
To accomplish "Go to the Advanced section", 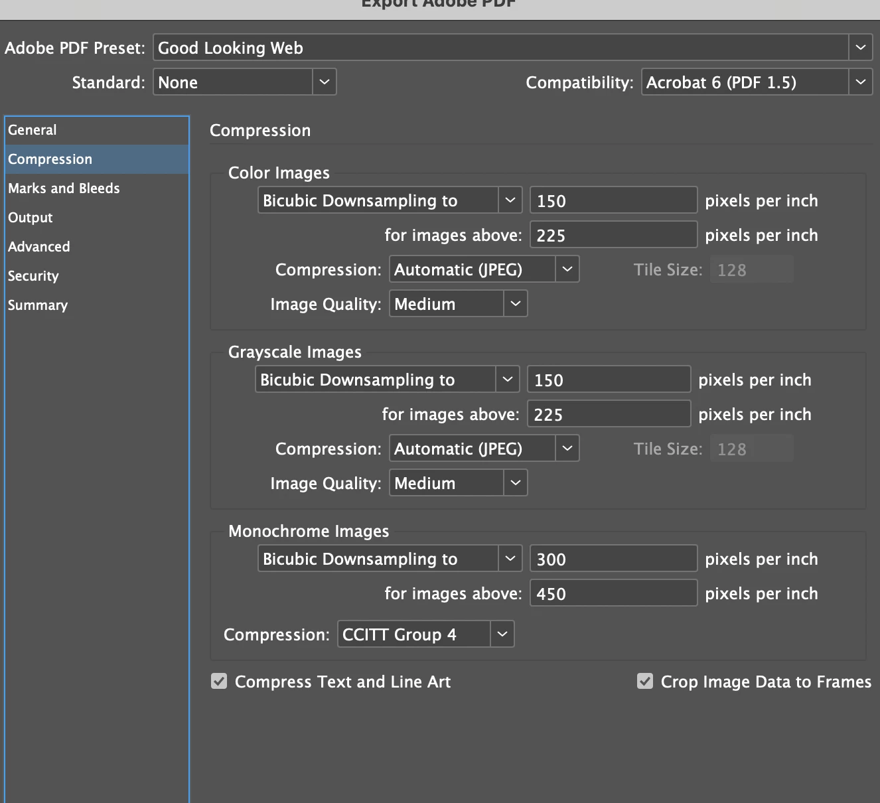I will tap(97, 247).
